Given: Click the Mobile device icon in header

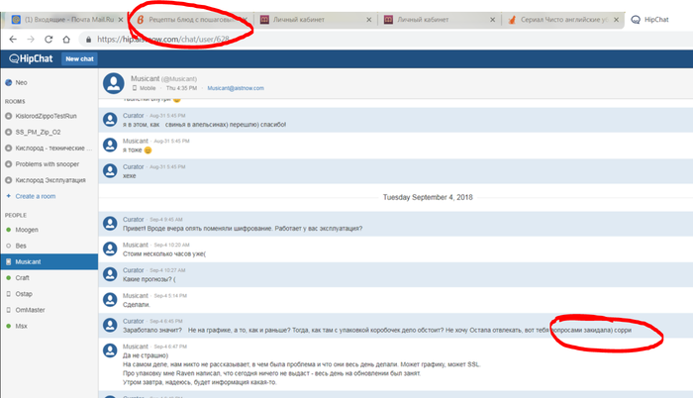Looking at the screenshot, I should pos(135,88).
